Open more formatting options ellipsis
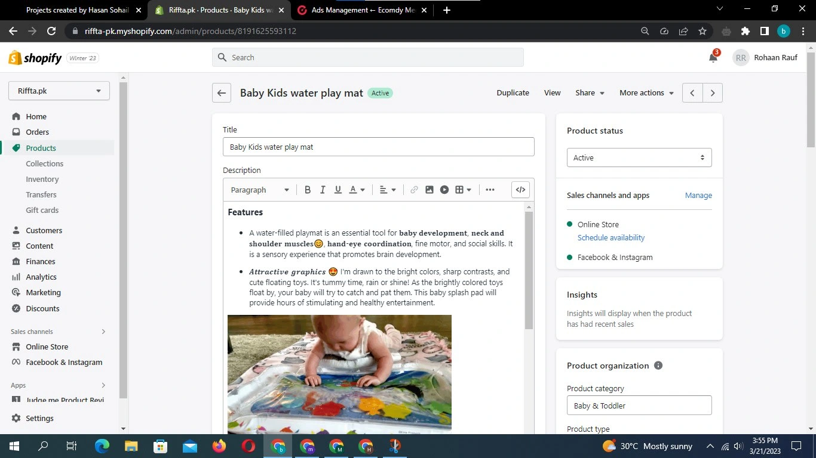Image resolution: width=816 pixels, height=458 pixels. click(x=490, y=190)
